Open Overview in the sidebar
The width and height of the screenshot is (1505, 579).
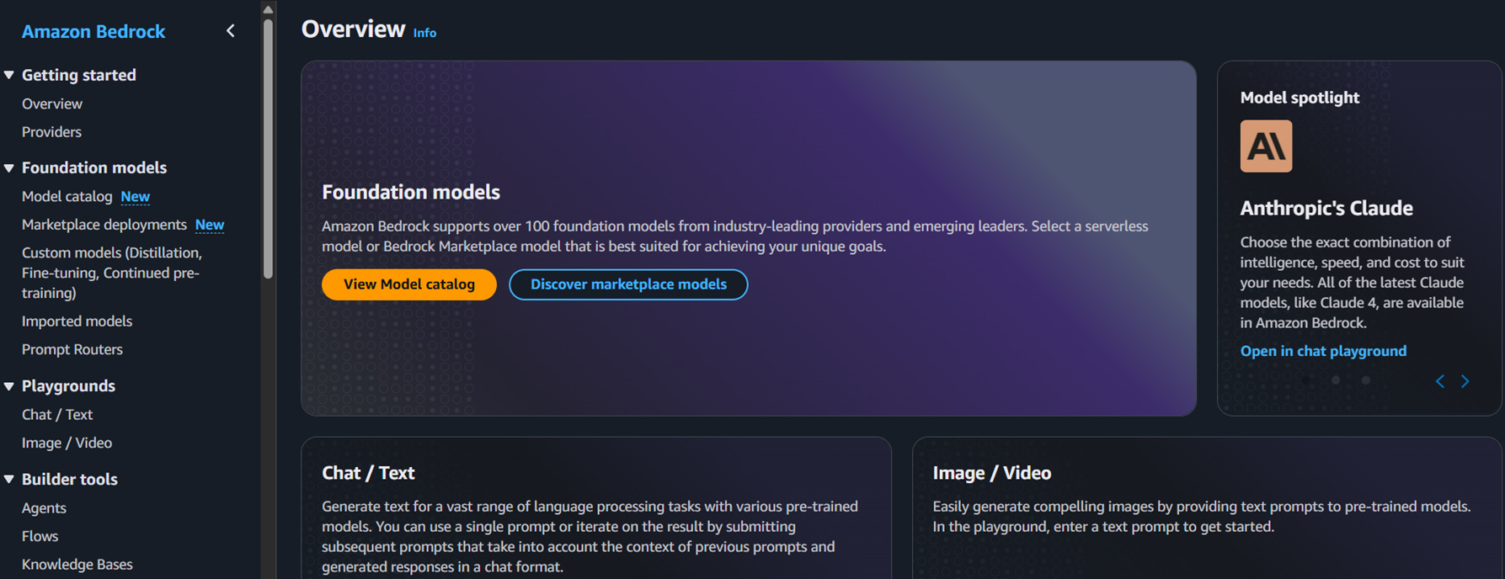click(52, 104)
